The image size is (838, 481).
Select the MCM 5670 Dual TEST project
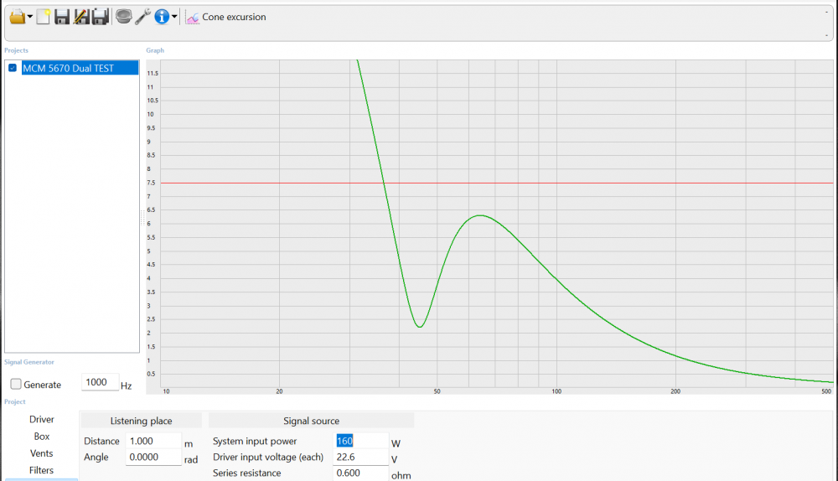coord(69,68)
